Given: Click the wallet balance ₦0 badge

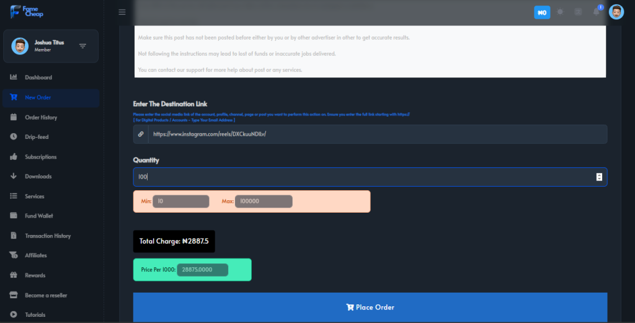Looking at the screenshot, I should pos(542,12).
